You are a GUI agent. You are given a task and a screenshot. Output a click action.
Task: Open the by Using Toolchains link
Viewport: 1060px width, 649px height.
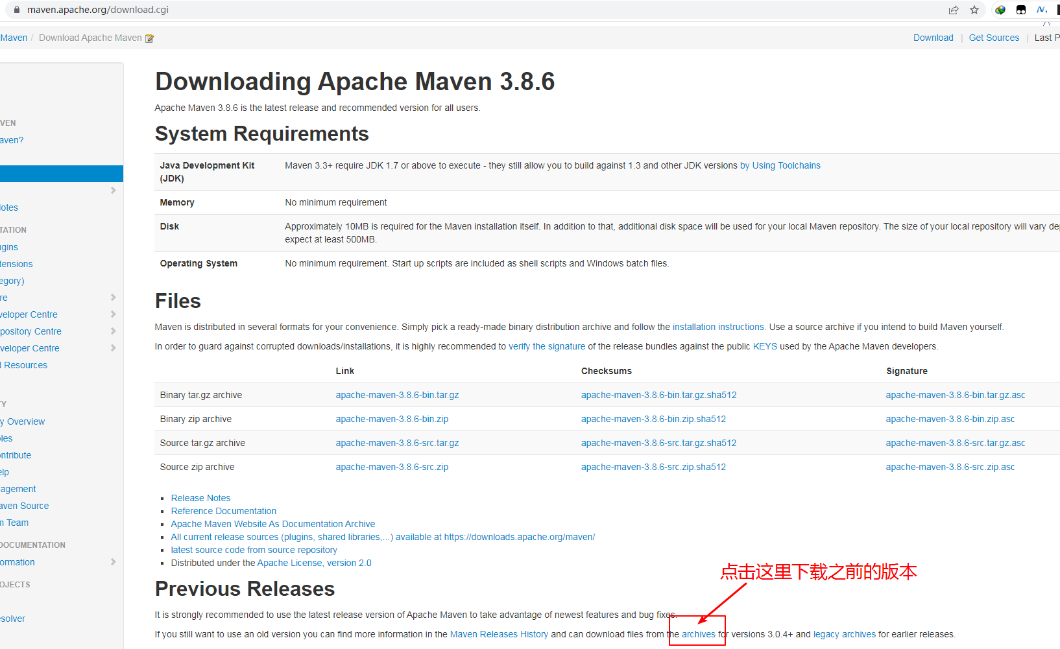tap(780, 165)
